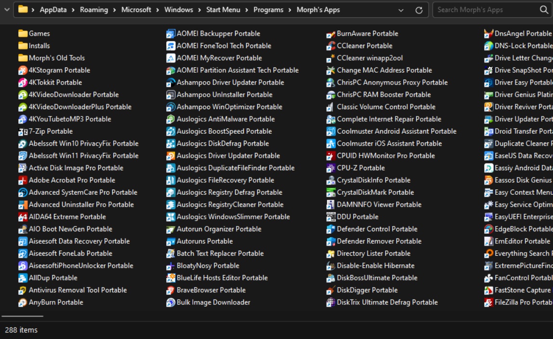This screenshot has height=339, width=553.
Task: Select the Auslogics BoostSpeed Portable icon
Action: click(x=171, y=132)
